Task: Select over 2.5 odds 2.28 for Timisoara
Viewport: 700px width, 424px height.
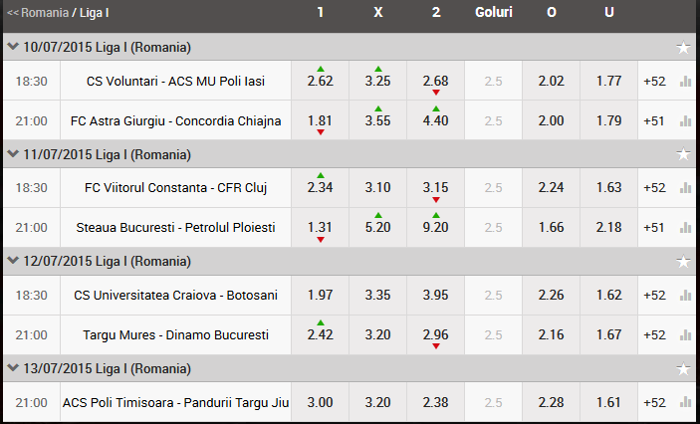Action: 551,402
